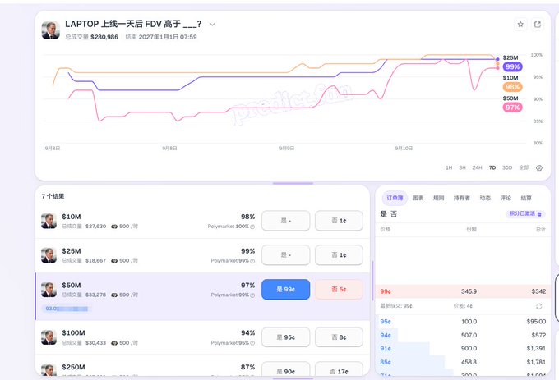Click the 91¢ bid row in order book
559x380 pixels.
463,349
